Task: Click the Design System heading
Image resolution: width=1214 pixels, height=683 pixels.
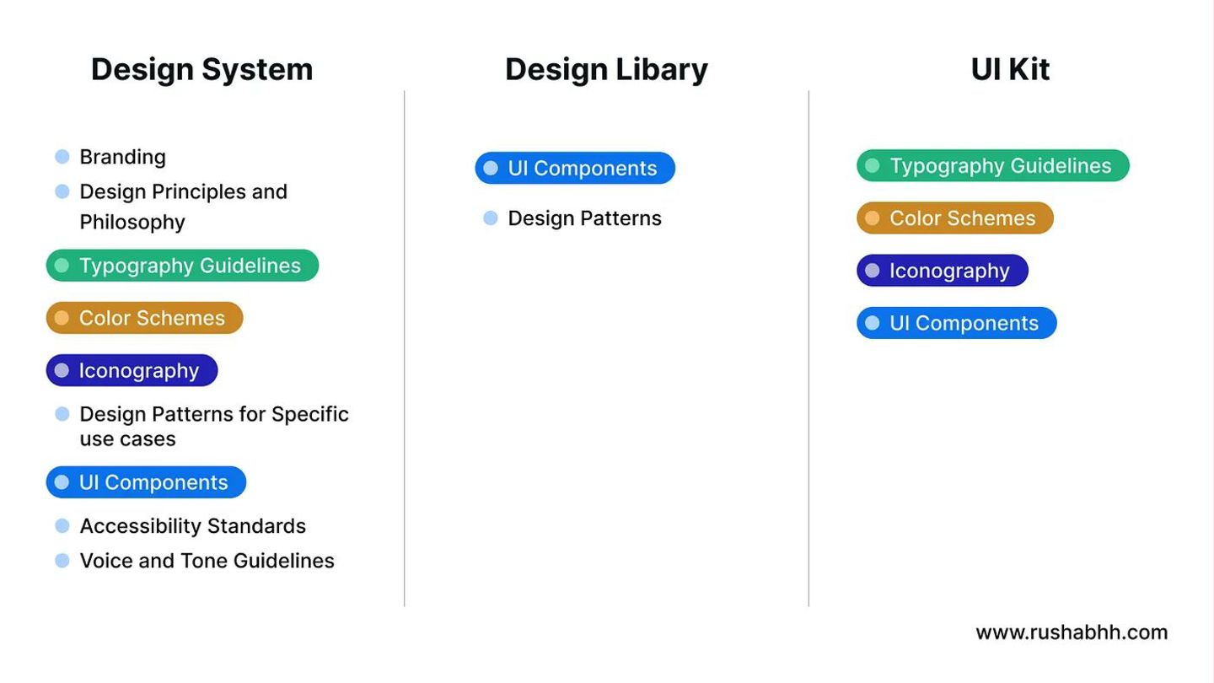Action: 201,69
